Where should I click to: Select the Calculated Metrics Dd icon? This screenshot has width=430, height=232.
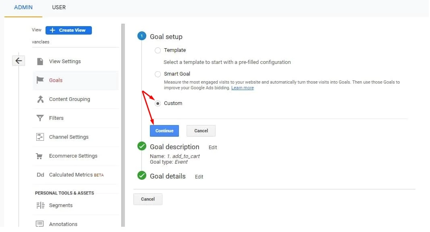tap(40, 175)
